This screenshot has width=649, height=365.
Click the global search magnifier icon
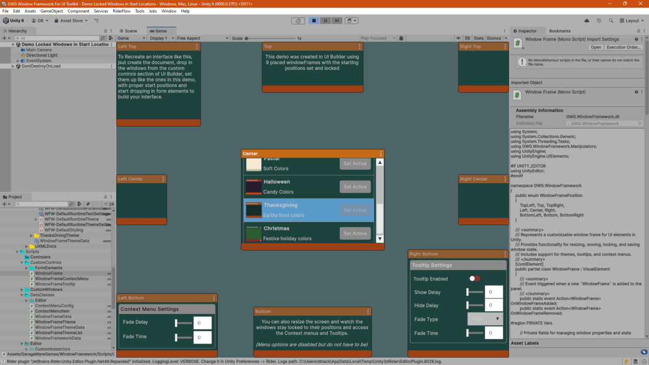coord(611,21)
